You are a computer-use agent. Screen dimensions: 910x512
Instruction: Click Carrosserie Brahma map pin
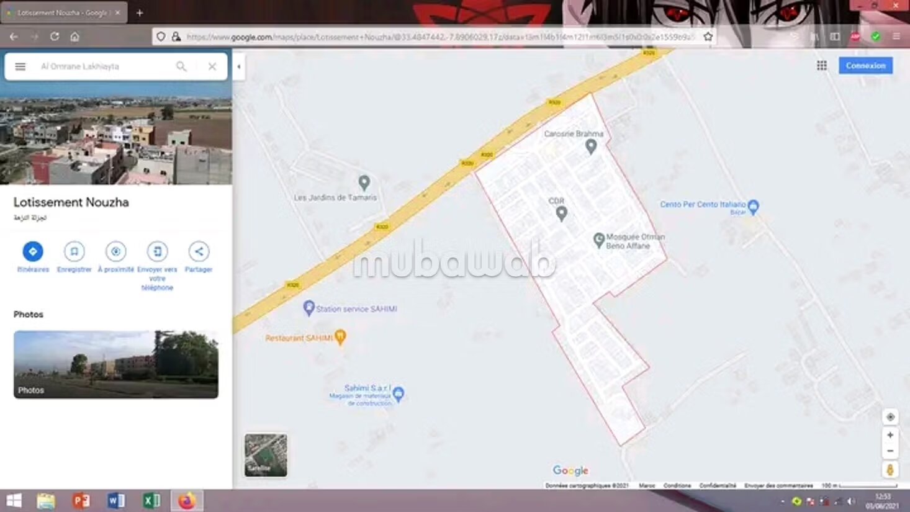click(x=591, y=146)
